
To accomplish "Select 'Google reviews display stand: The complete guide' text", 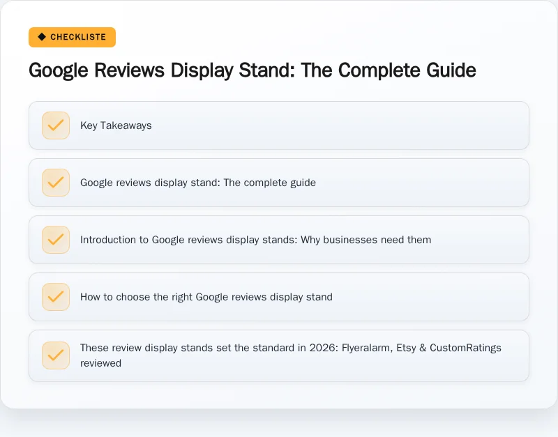I will click(x=198, y=183).
